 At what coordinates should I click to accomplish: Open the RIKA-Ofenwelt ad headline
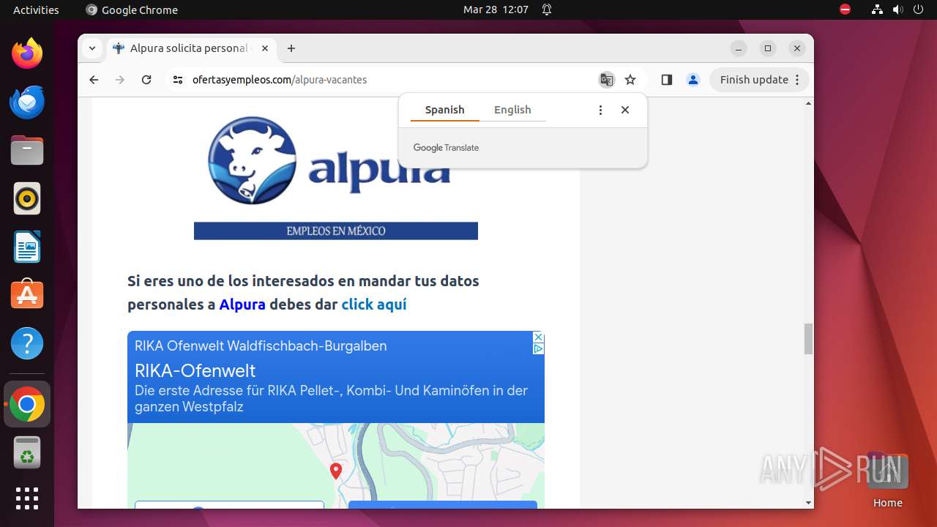195,370
